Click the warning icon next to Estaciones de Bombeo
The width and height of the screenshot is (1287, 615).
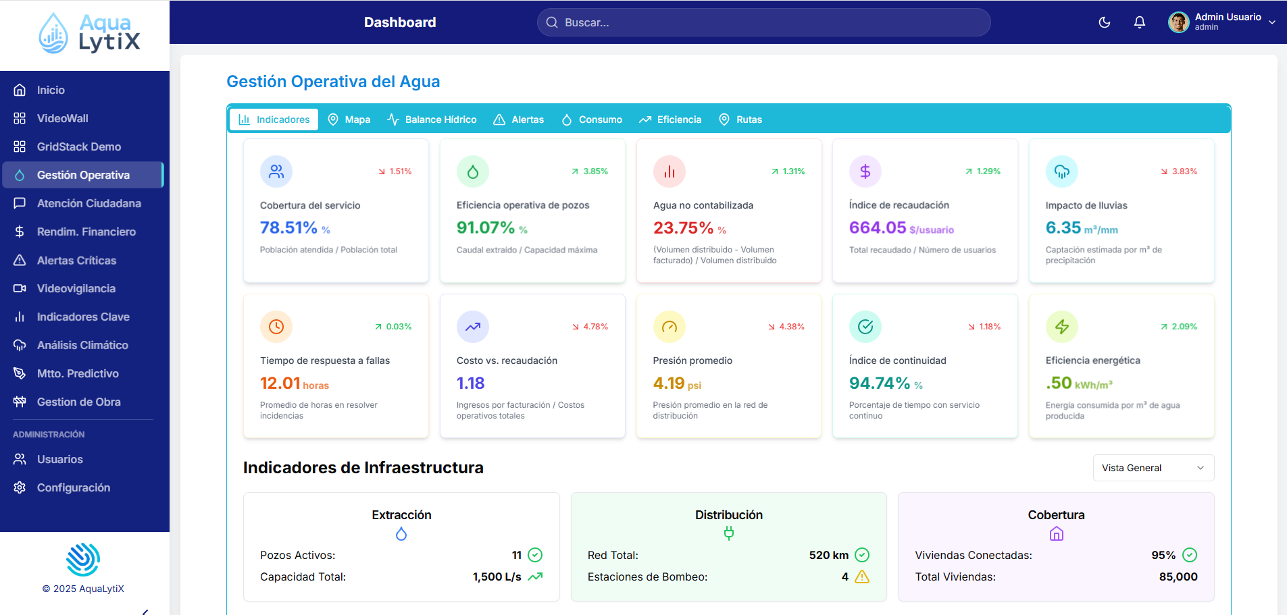tap(862, 577)
